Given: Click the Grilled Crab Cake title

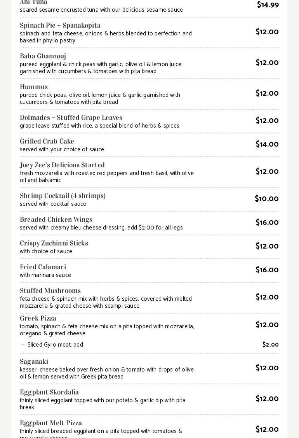Looking at the screenshot, I should (x=47, y=142).
